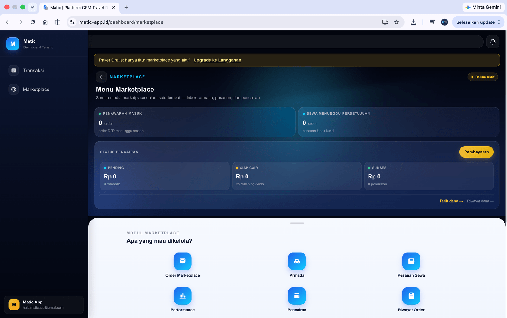Image resolution: width=507 pixels, height=318 pixels.
Task: Click the 'Apa yang mau dikelola?' heading
Action: point(159,241)
